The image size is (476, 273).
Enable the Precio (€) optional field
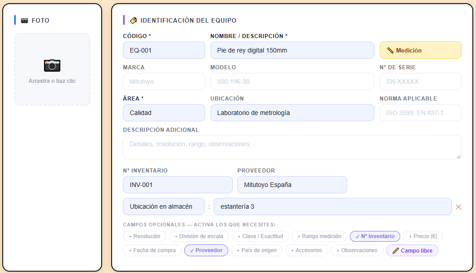point(423,236)
